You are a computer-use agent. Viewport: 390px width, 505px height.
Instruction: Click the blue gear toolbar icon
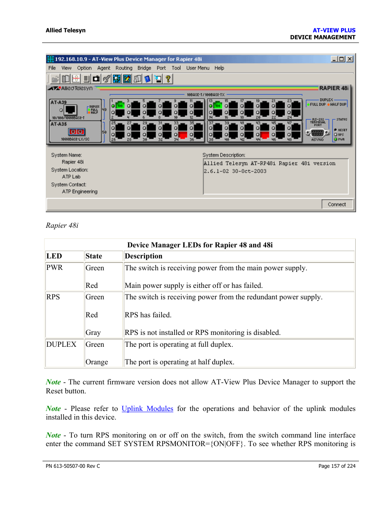point(117,79)
